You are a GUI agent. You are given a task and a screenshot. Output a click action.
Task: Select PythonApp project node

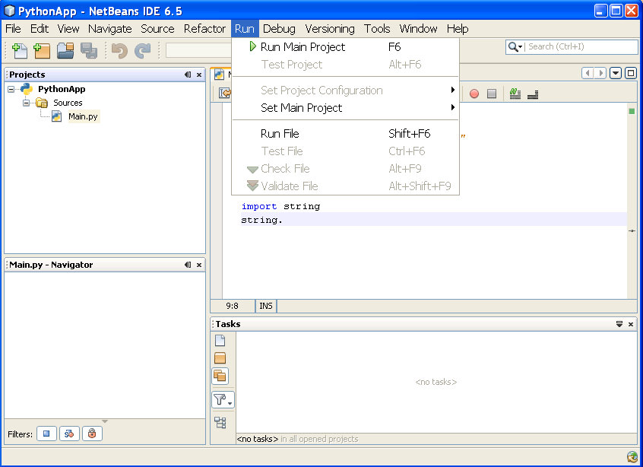tap(62, 89)
